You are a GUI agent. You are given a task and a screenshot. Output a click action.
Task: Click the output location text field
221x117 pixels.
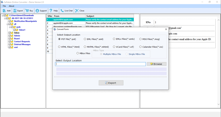tap(100, 64)
